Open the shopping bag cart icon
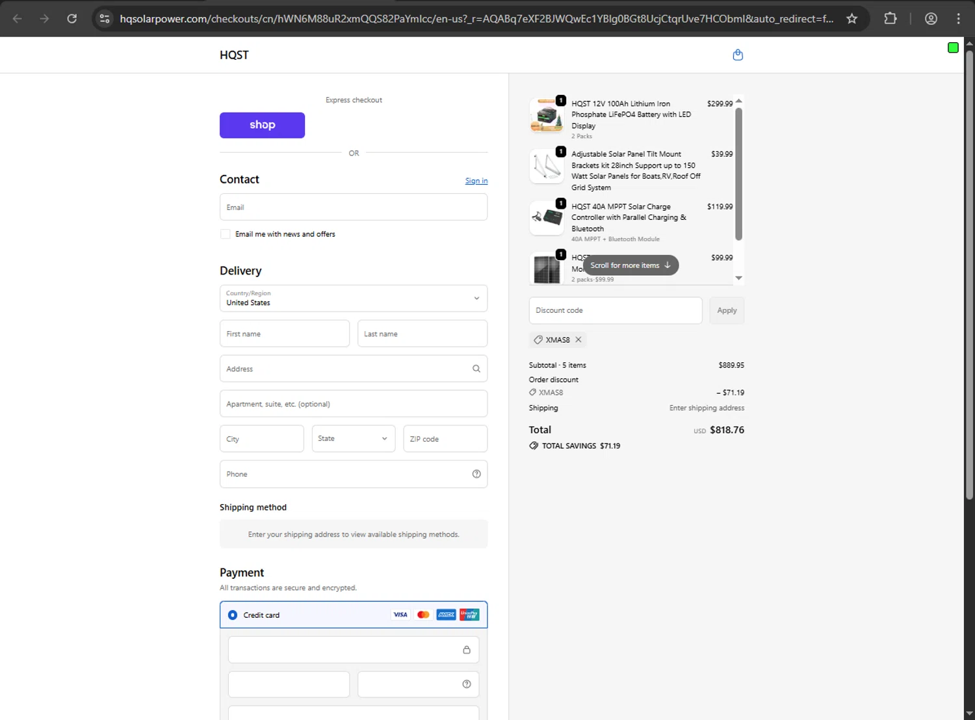 (738, 55)
